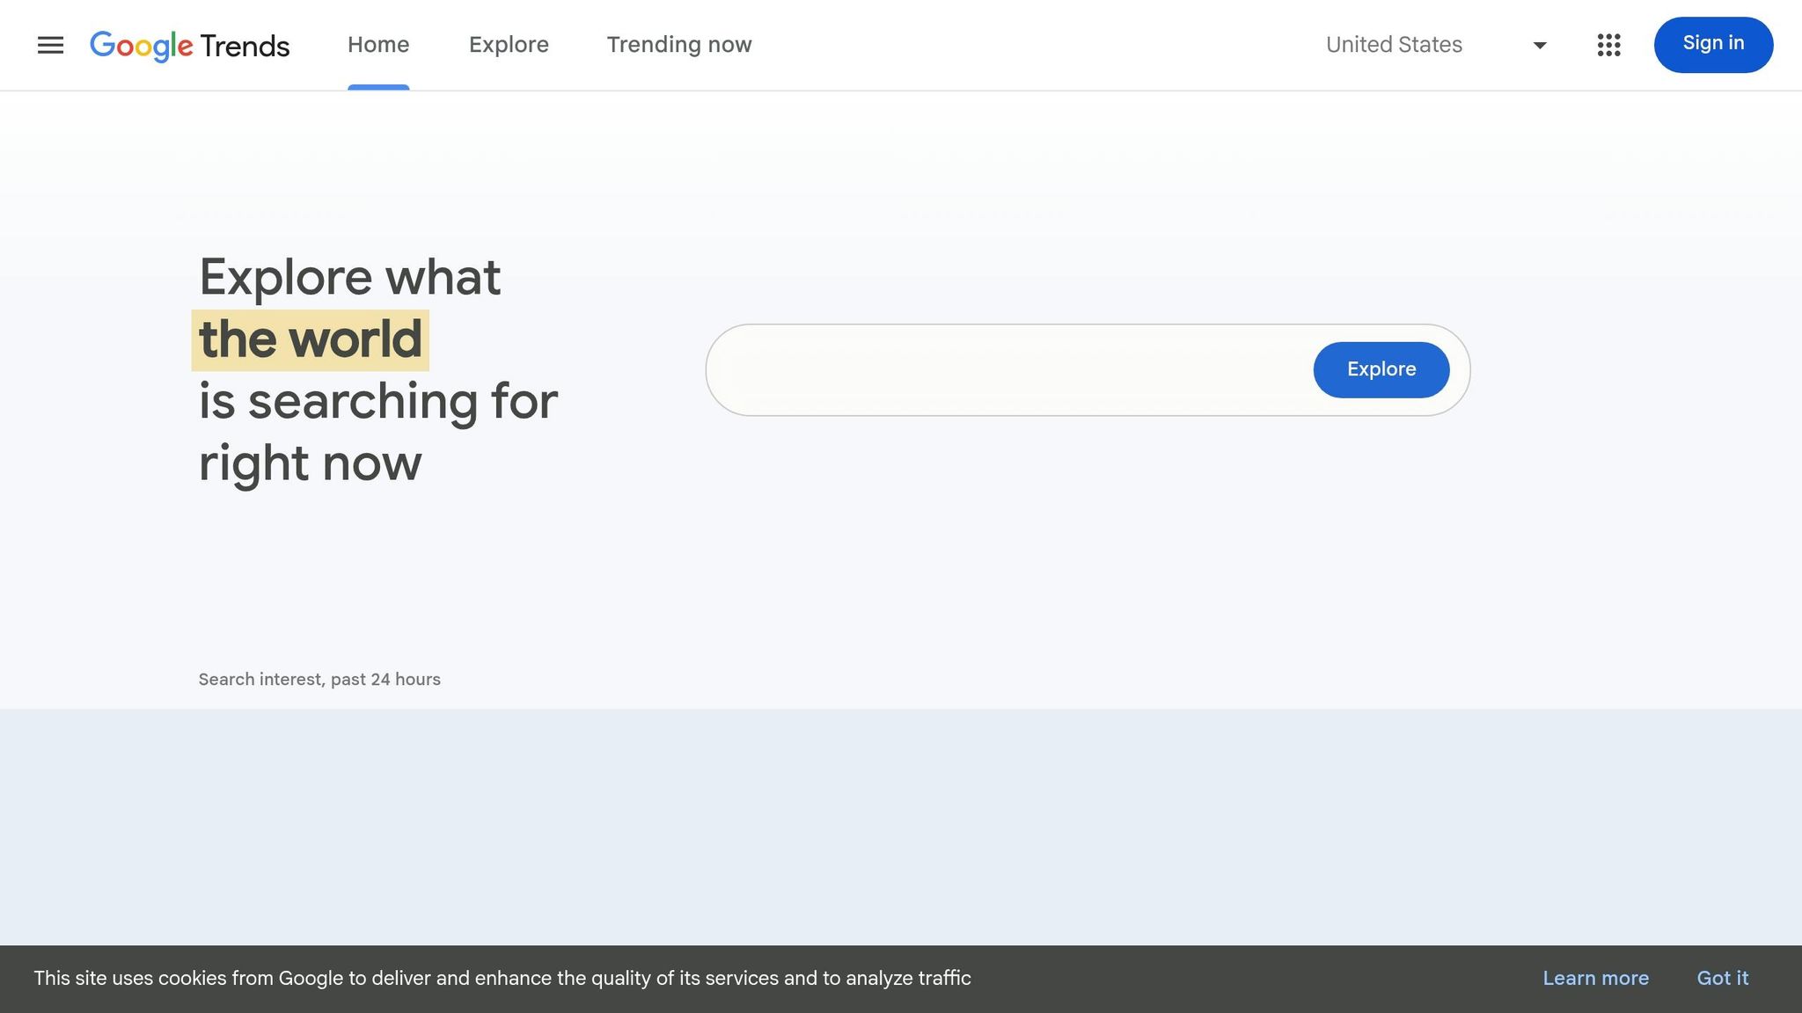Viewport: 1802px width, 1013px height.
Task: Open the hamburger navigation menu
Action: (50, 45)
